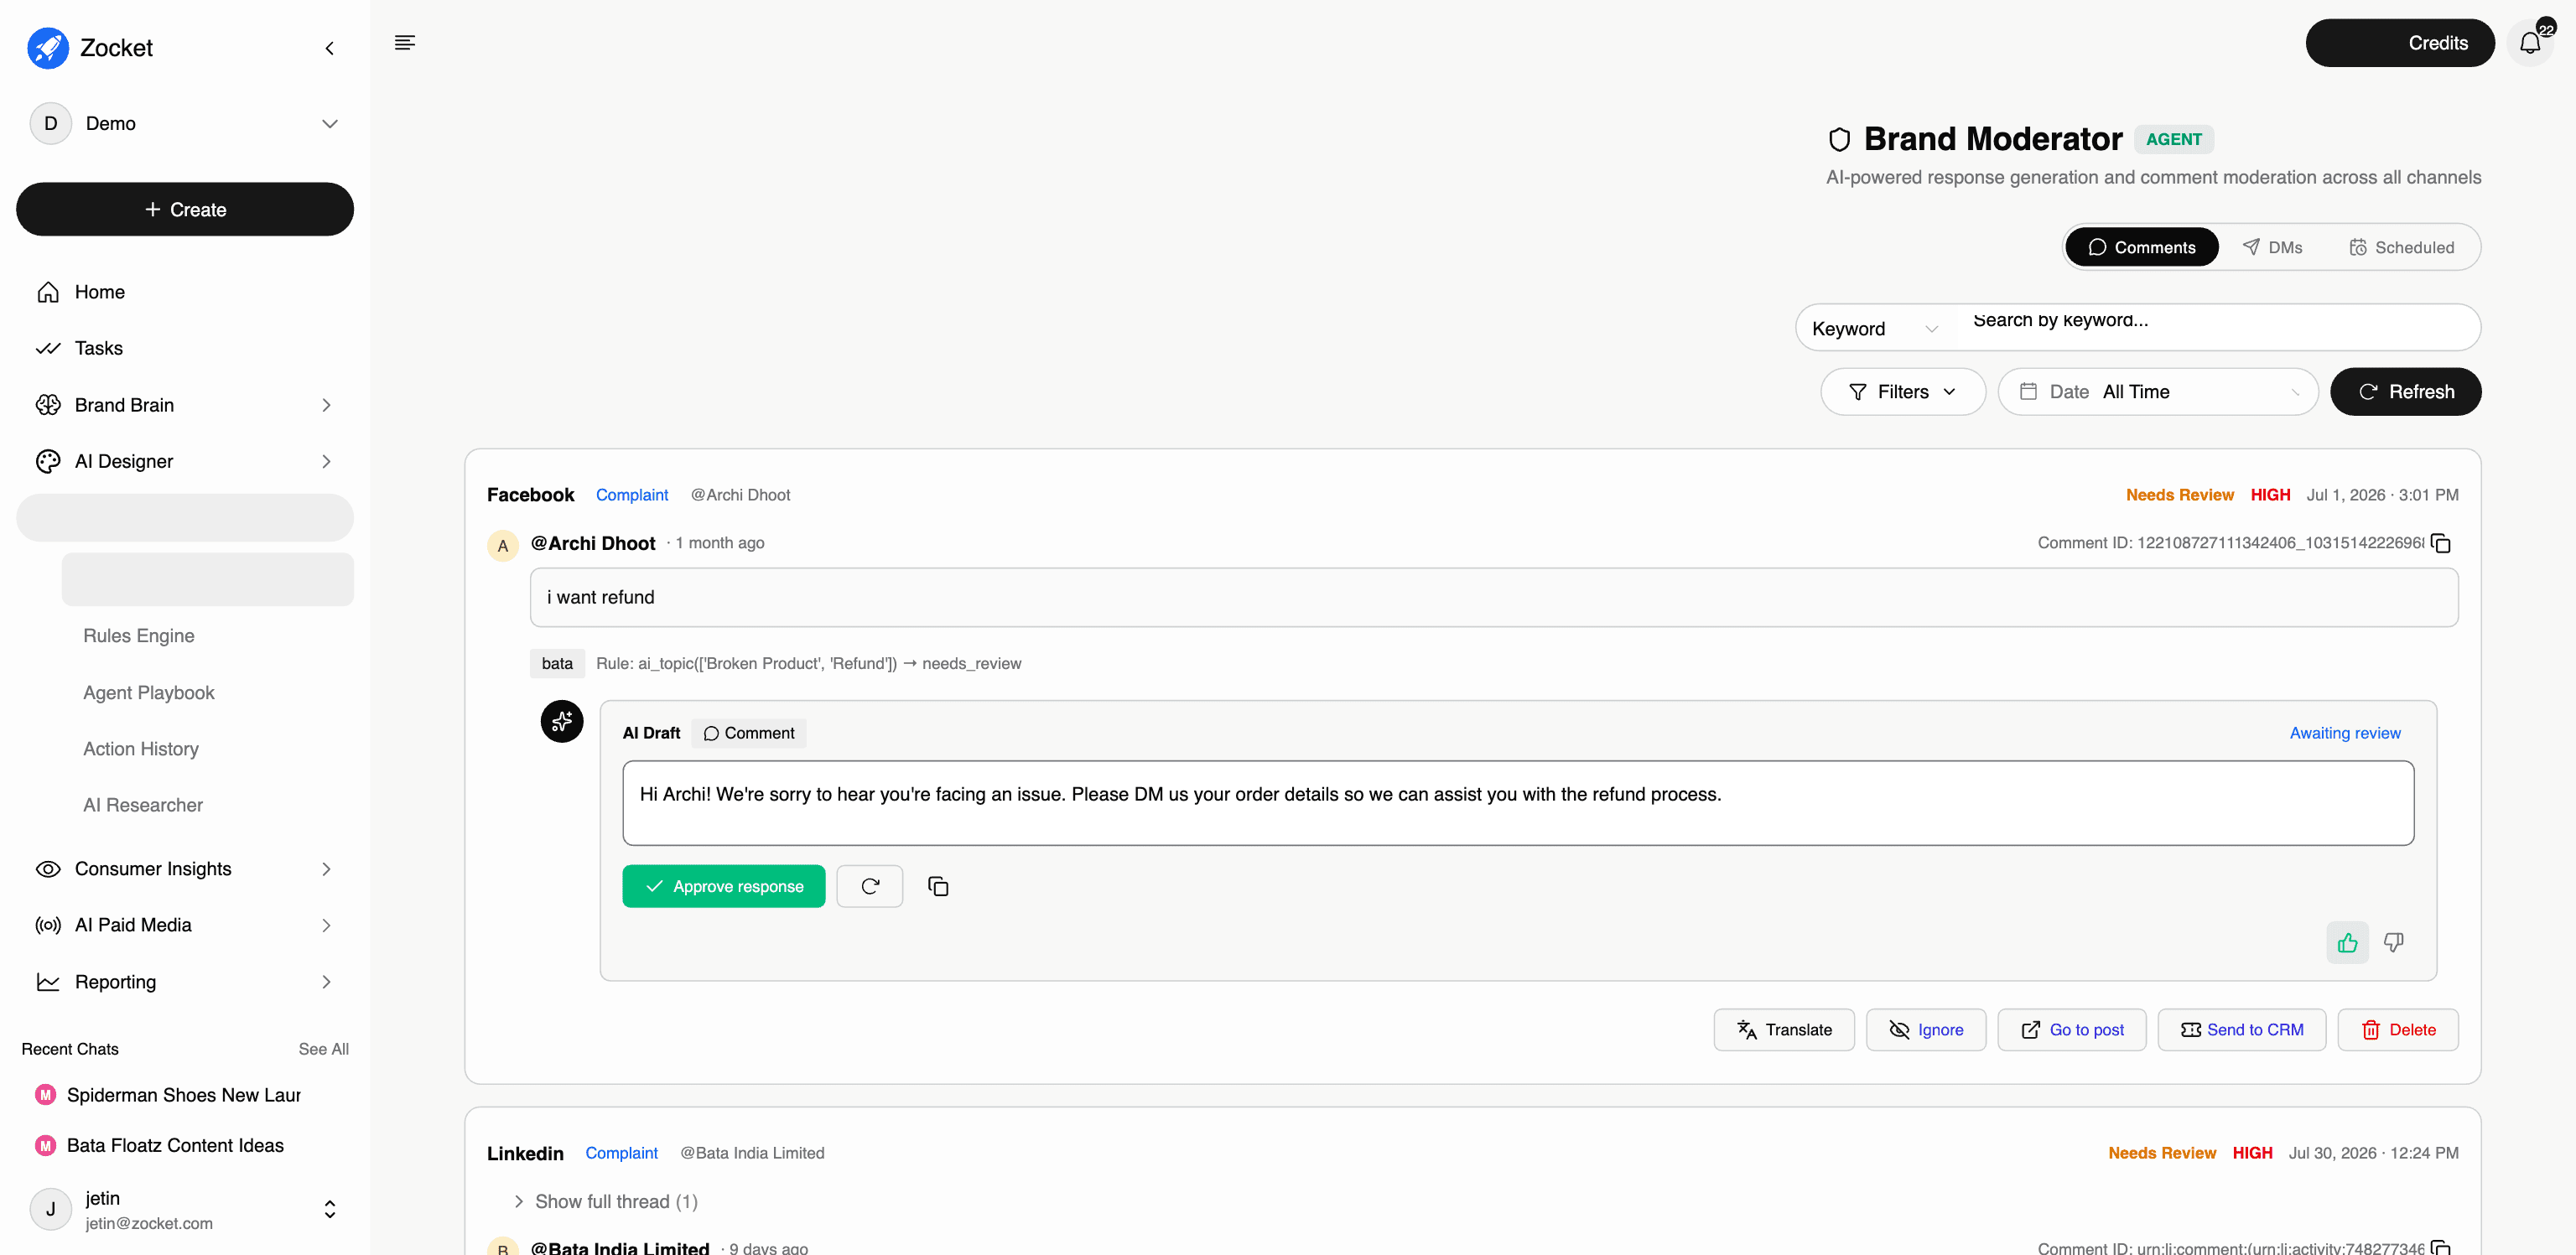Click the Brand Brain brain icon
Viewport: 2576px width, 1255px height.
(x=48, y=405)
